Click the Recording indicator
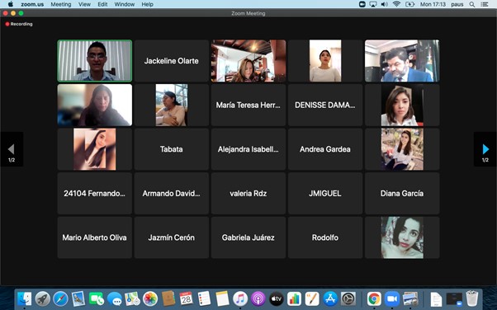 coord(19,24)
